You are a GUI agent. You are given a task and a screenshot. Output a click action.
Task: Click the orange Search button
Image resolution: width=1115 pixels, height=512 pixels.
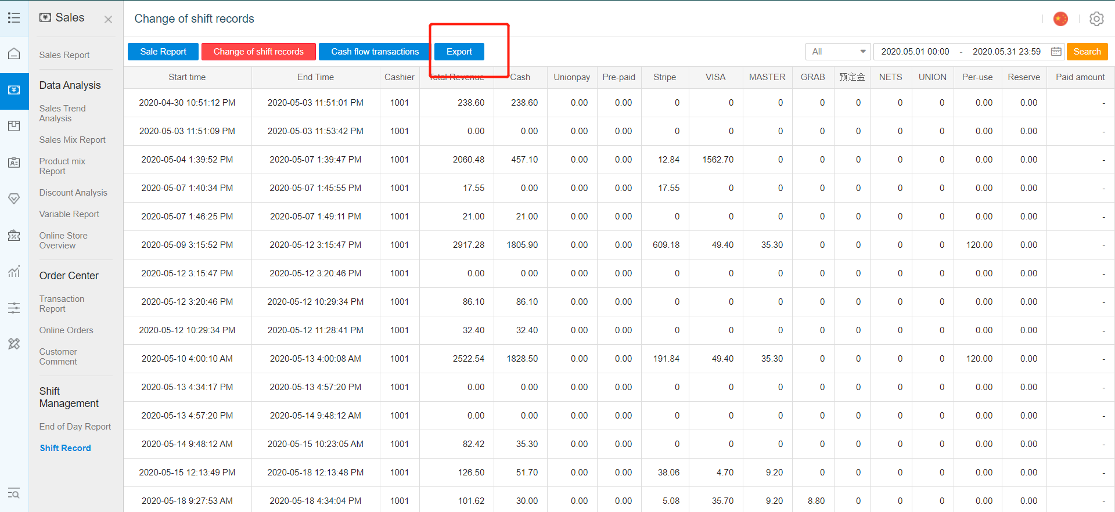1087,52
